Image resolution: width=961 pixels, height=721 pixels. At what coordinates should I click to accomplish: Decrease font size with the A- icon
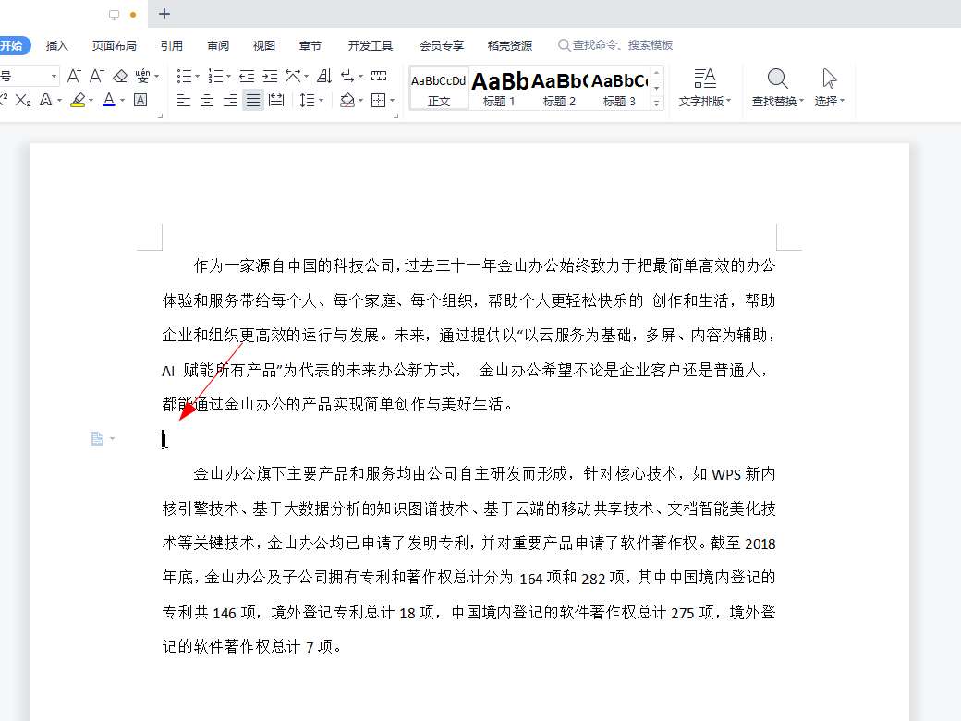click(x=97, y=76)
